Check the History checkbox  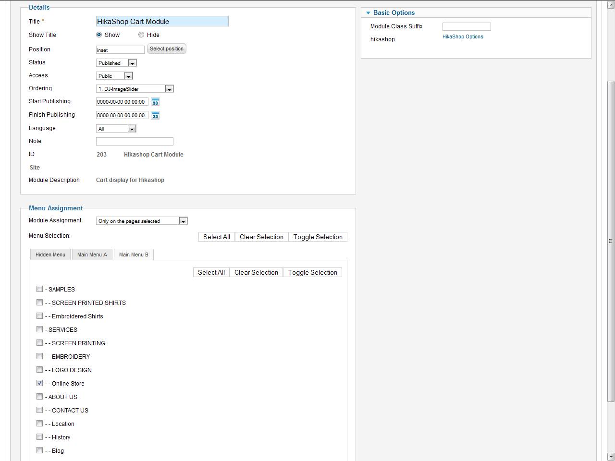pyautogui.click(x=40, y=437)
